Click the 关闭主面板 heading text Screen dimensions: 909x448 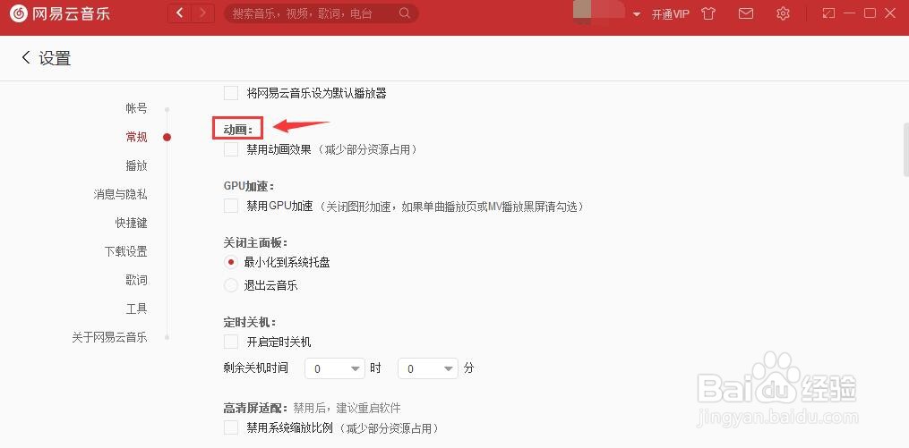(x=255, y=242)
